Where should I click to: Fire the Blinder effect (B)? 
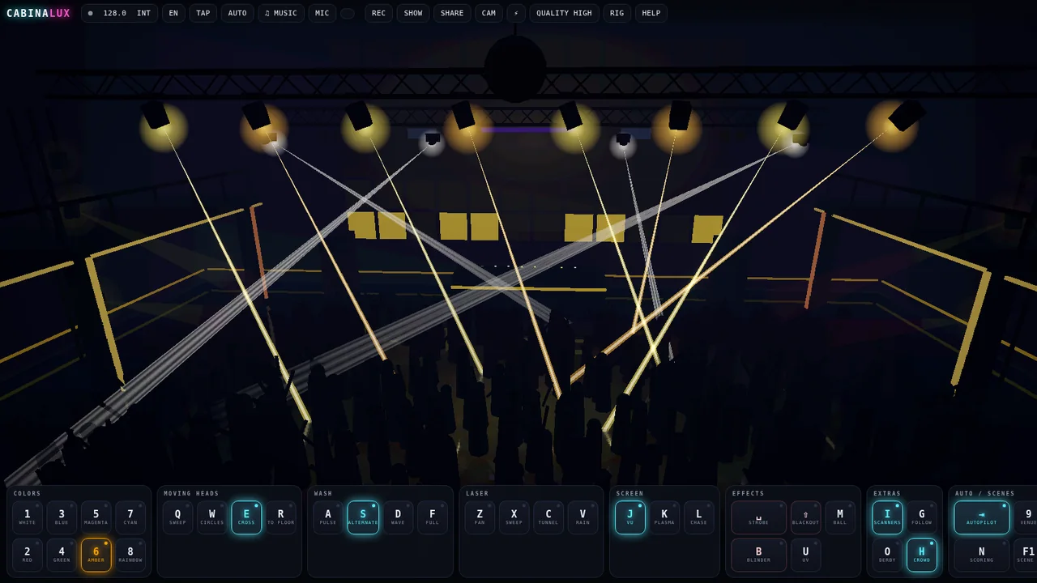(758, 555)
